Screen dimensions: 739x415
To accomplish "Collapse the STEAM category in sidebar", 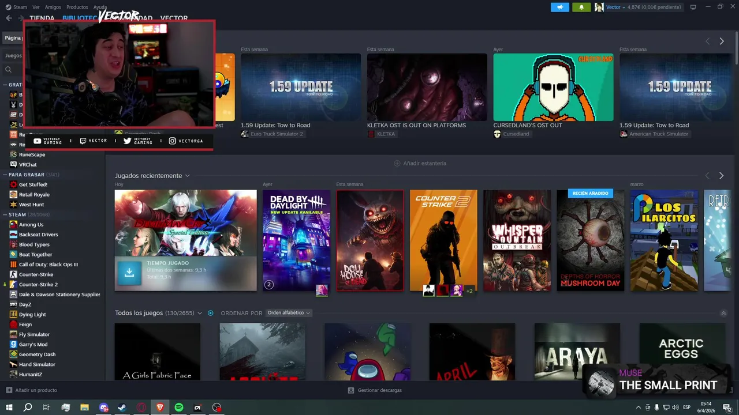I will coord(5,215).
